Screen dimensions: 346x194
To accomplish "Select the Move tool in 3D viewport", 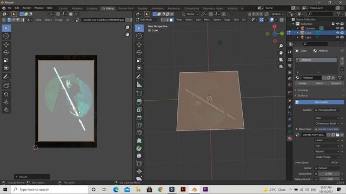I will (139, 45).
